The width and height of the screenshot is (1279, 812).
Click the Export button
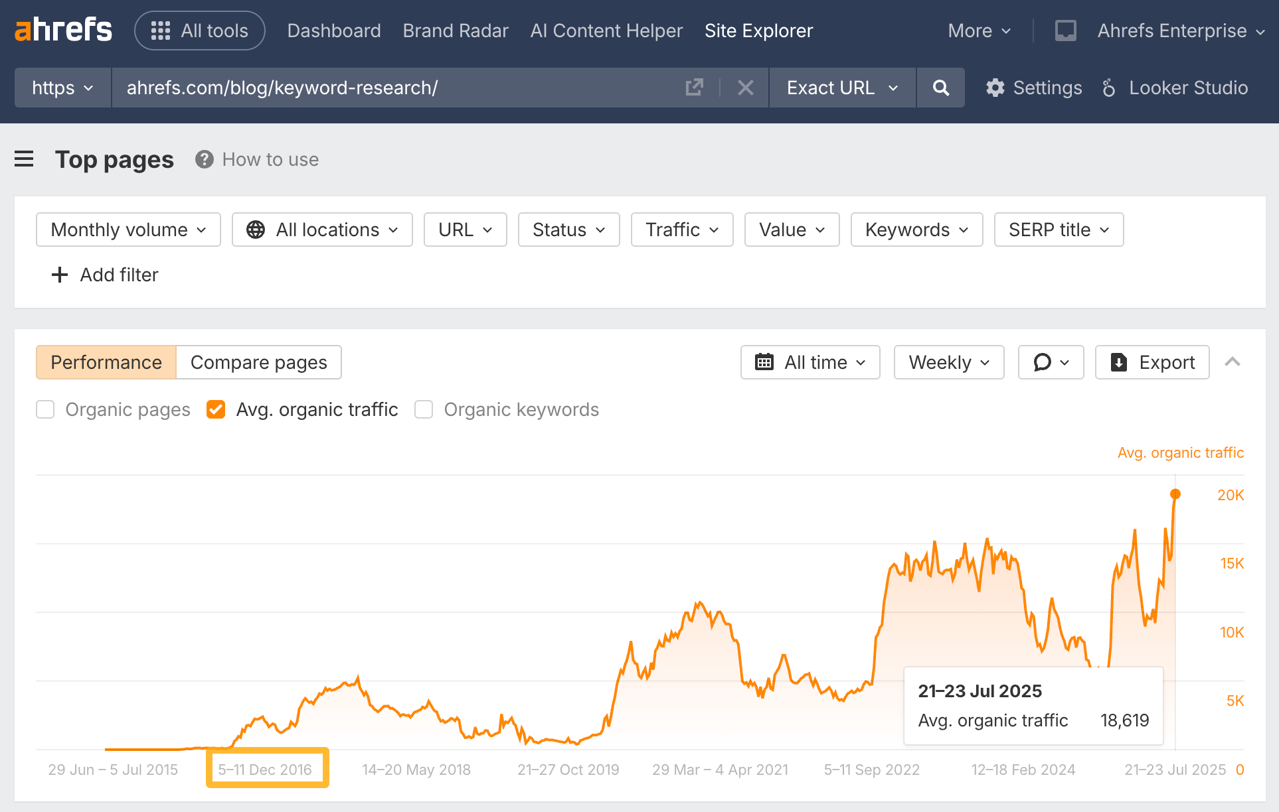[1152, 362]
